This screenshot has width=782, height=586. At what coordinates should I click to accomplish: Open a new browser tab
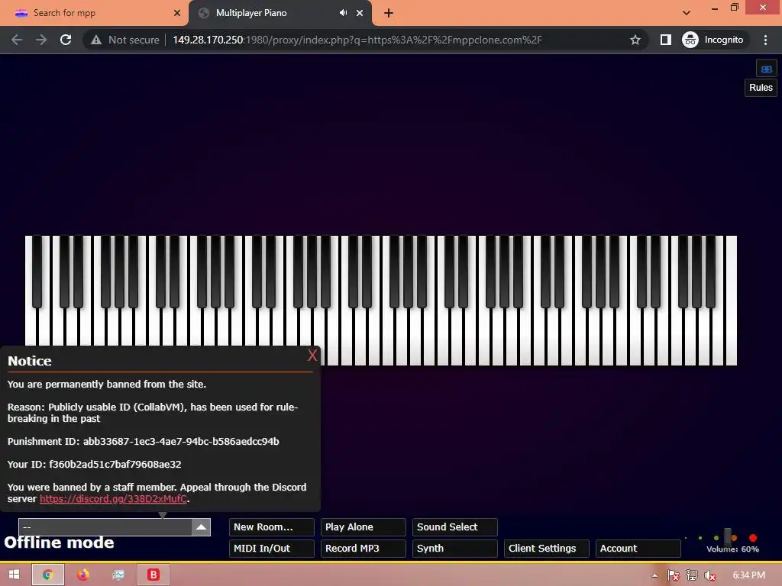[x=389, y=13]
